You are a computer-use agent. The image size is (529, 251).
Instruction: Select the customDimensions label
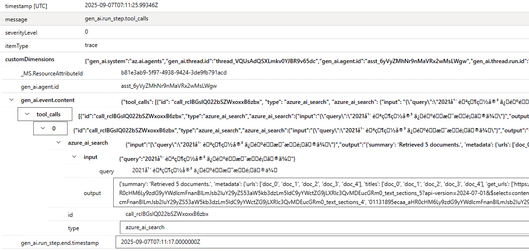click(29, 59)
